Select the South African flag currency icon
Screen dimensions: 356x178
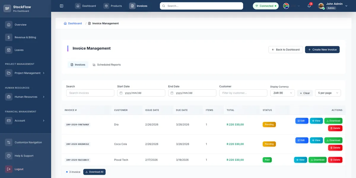(286, 6)
